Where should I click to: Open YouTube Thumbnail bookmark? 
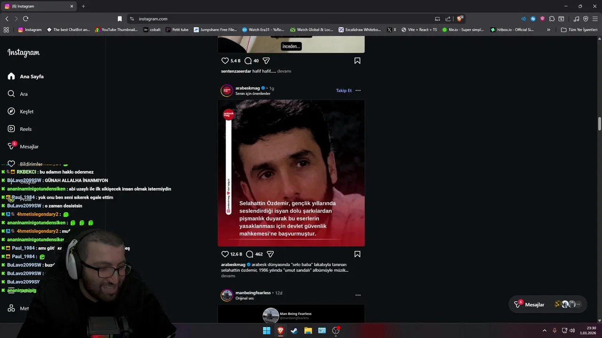[x=116, y=30]
